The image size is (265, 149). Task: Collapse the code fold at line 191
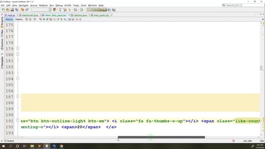click(17, 120)
